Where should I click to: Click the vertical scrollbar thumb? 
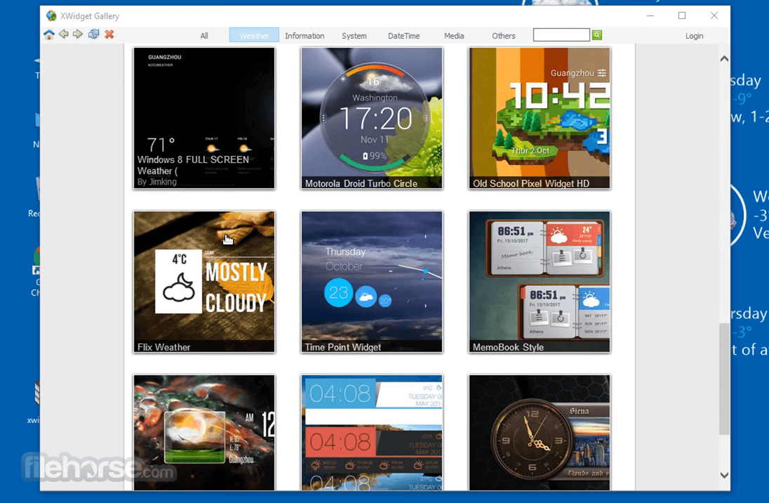click(x=724, y=379)
